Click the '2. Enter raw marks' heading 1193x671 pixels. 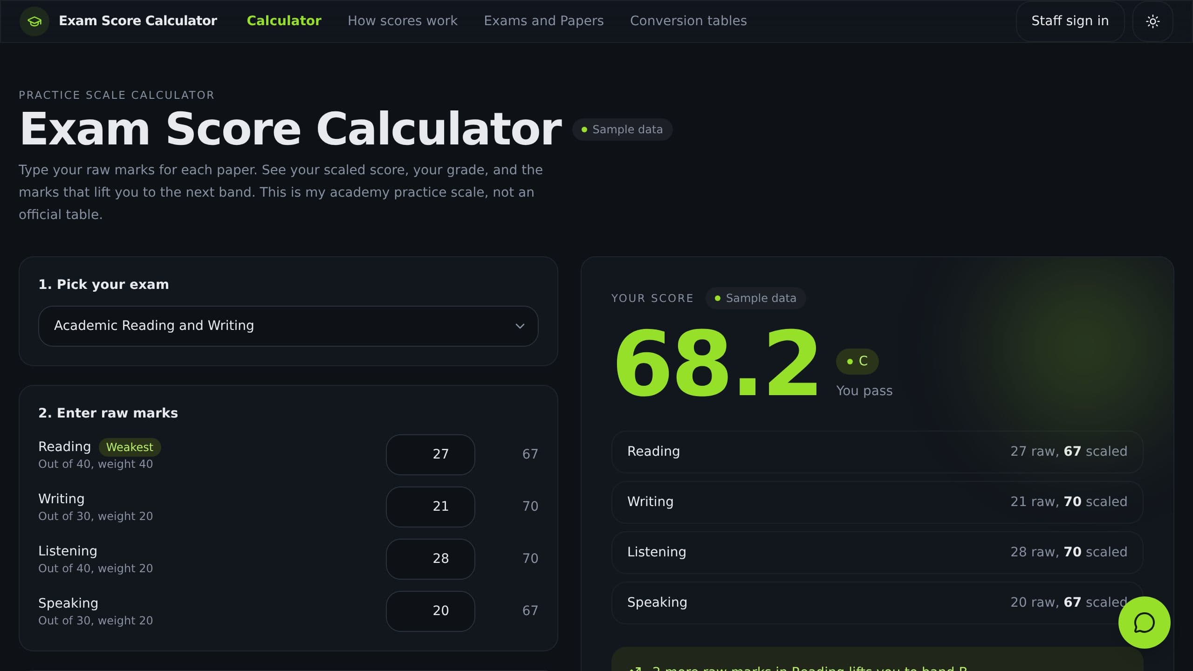click(x=108, y=413)
